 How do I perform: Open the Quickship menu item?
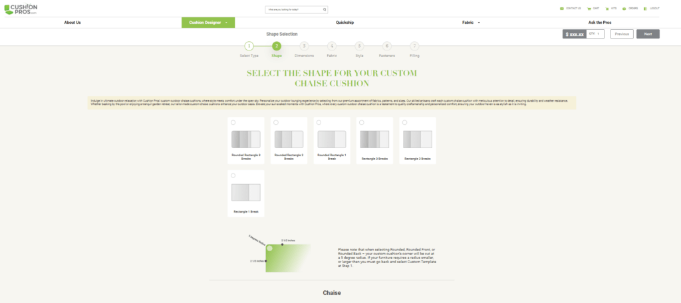click(x=344, y=23)
